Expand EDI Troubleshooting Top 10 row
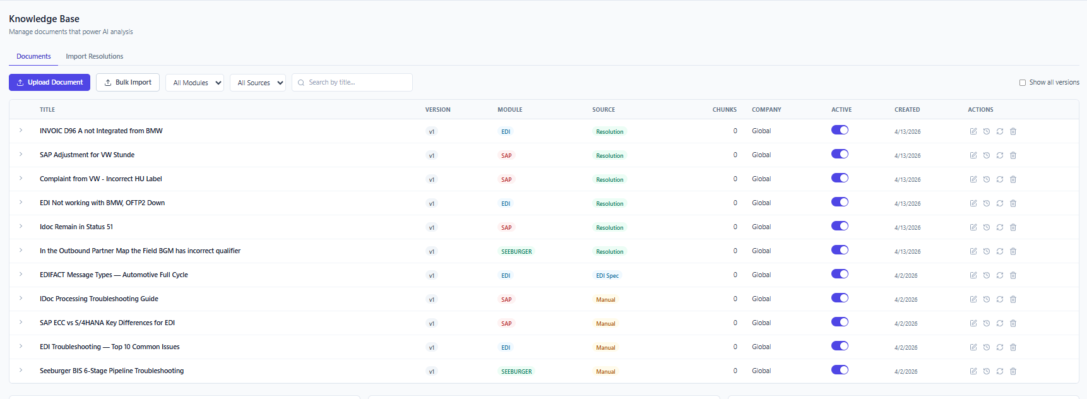The height and width of the screenshot is (399, 1087). [x=21, y=346]
